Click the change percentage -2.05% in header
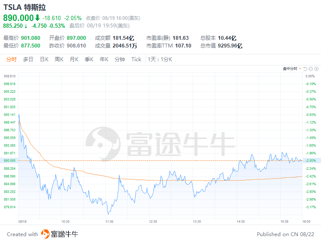Viewport: 321px width, 243px height. (x=73, y=18)
